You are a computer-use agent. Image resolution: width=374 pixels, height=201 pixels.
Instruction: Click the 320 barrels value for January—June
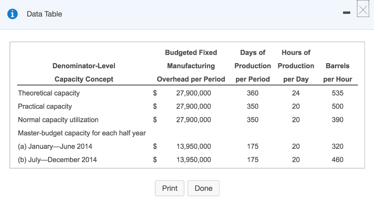coord(337,146)
